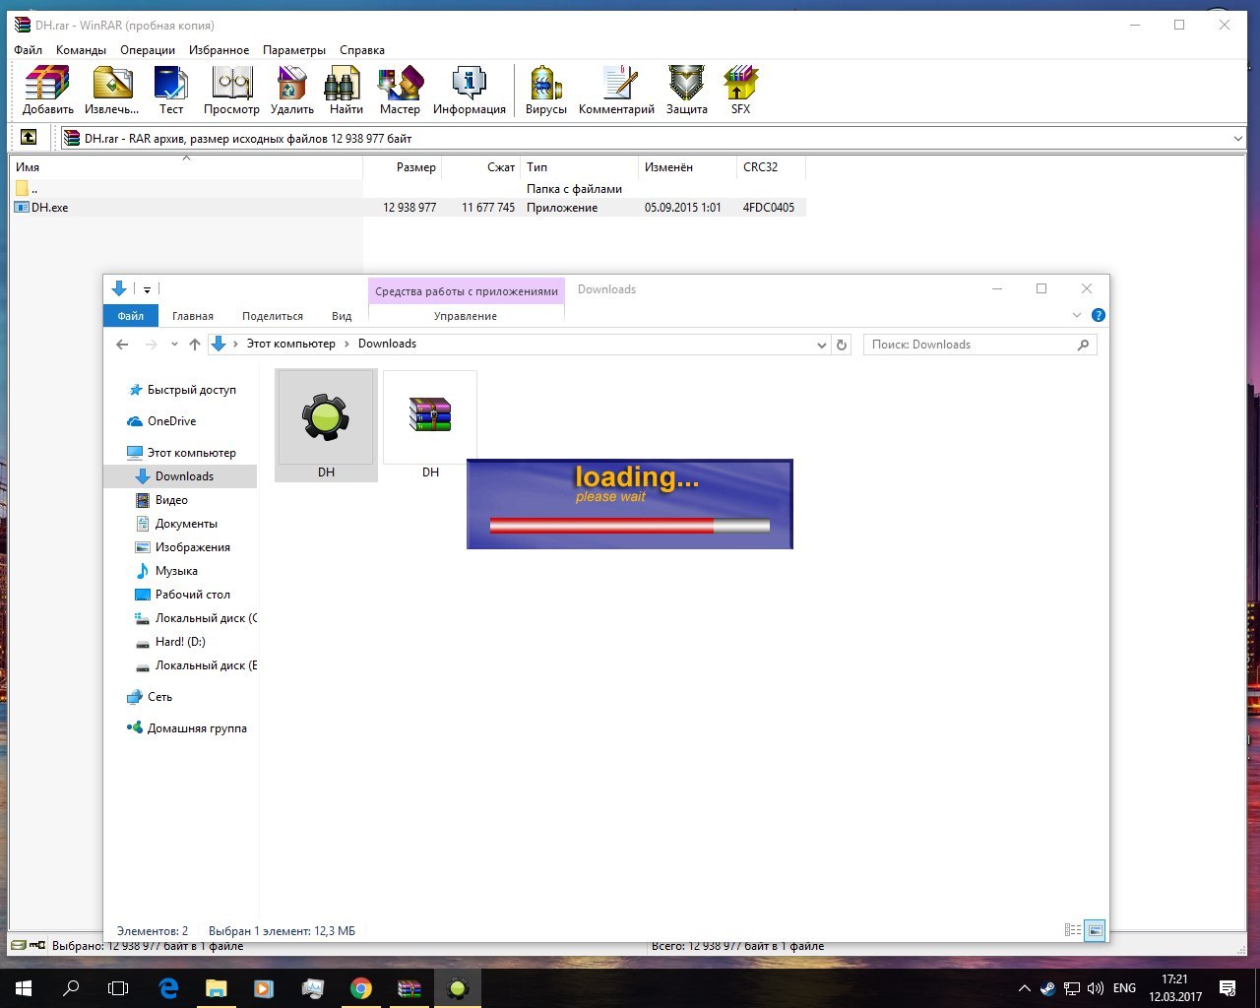Run the Тест archive test tool
Viewport: 1260px width, 1008px height.
pos(171,90)
